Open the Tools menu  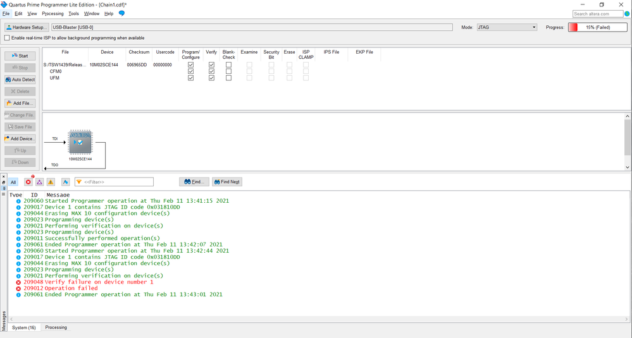(x=73, y=13)
